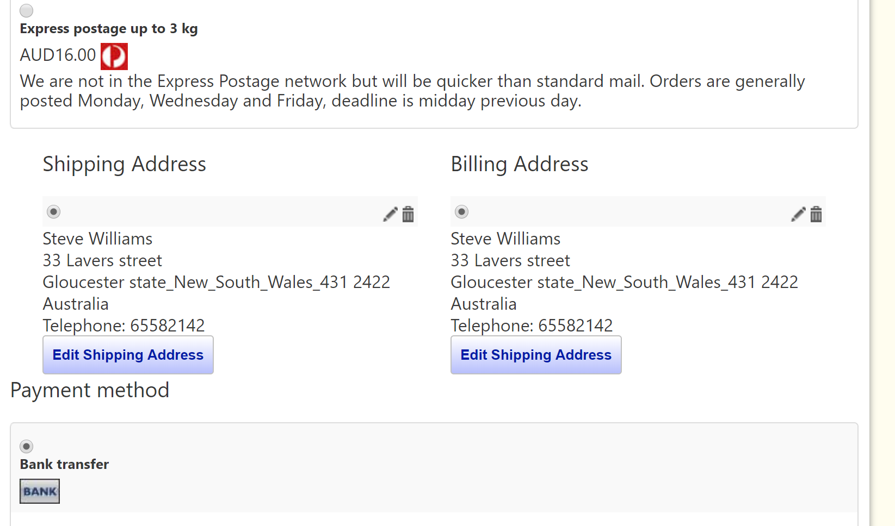This screenshot has height=526, width=895.
Task: Click the AUD16.00 postage price
Action: point(58,55)
